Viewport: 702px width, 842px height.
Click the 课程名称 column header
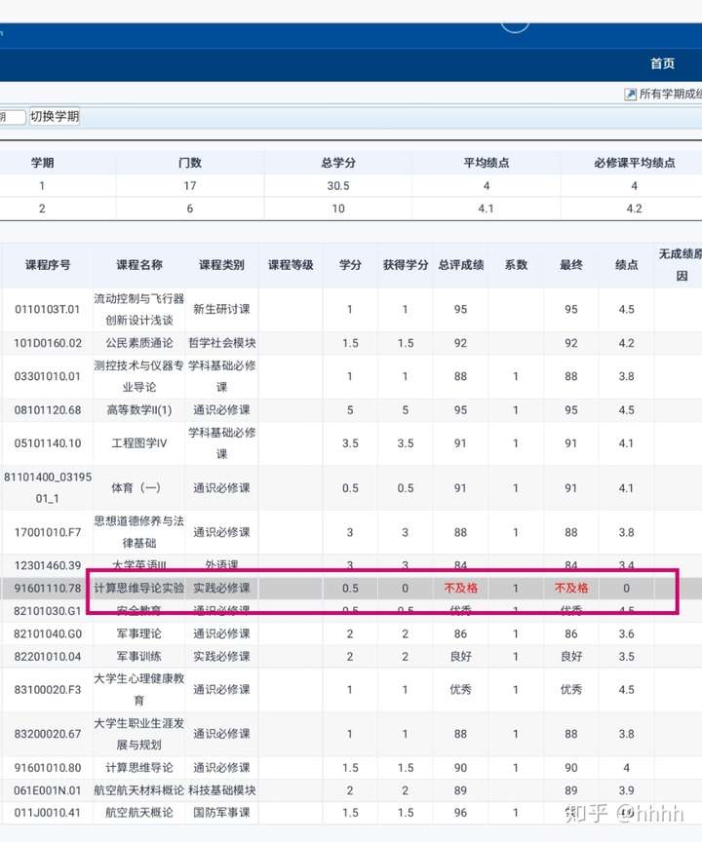coord(139,265)
